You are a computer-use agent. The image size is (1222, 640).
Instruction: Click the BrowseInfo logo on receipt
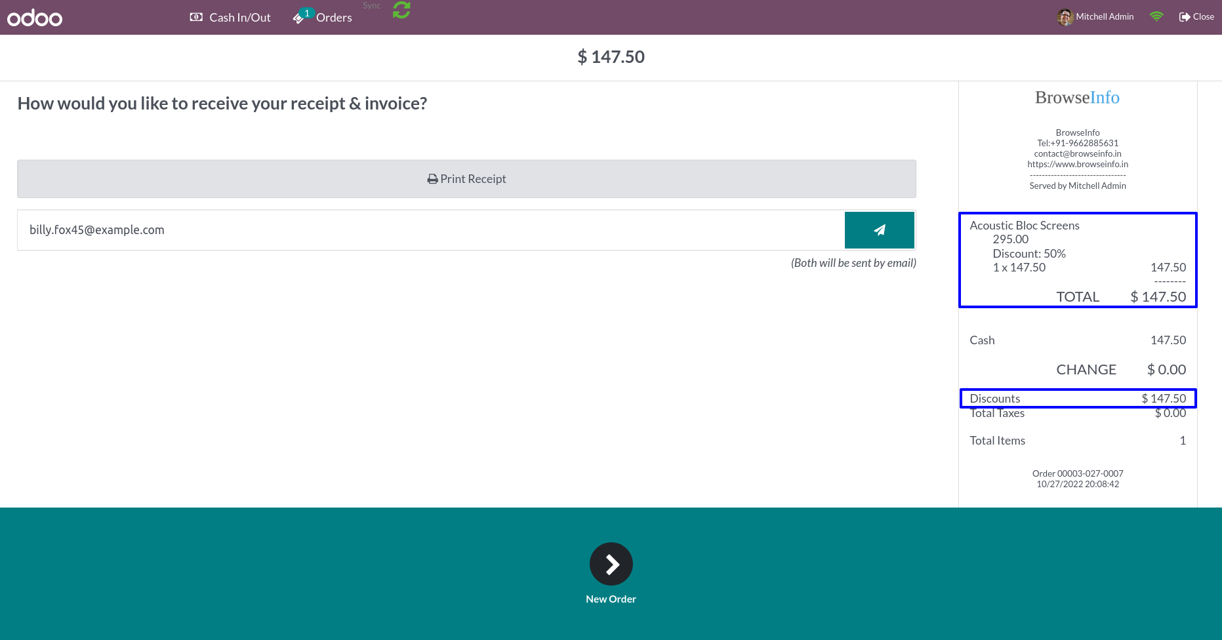click(x=1077, y=98)
